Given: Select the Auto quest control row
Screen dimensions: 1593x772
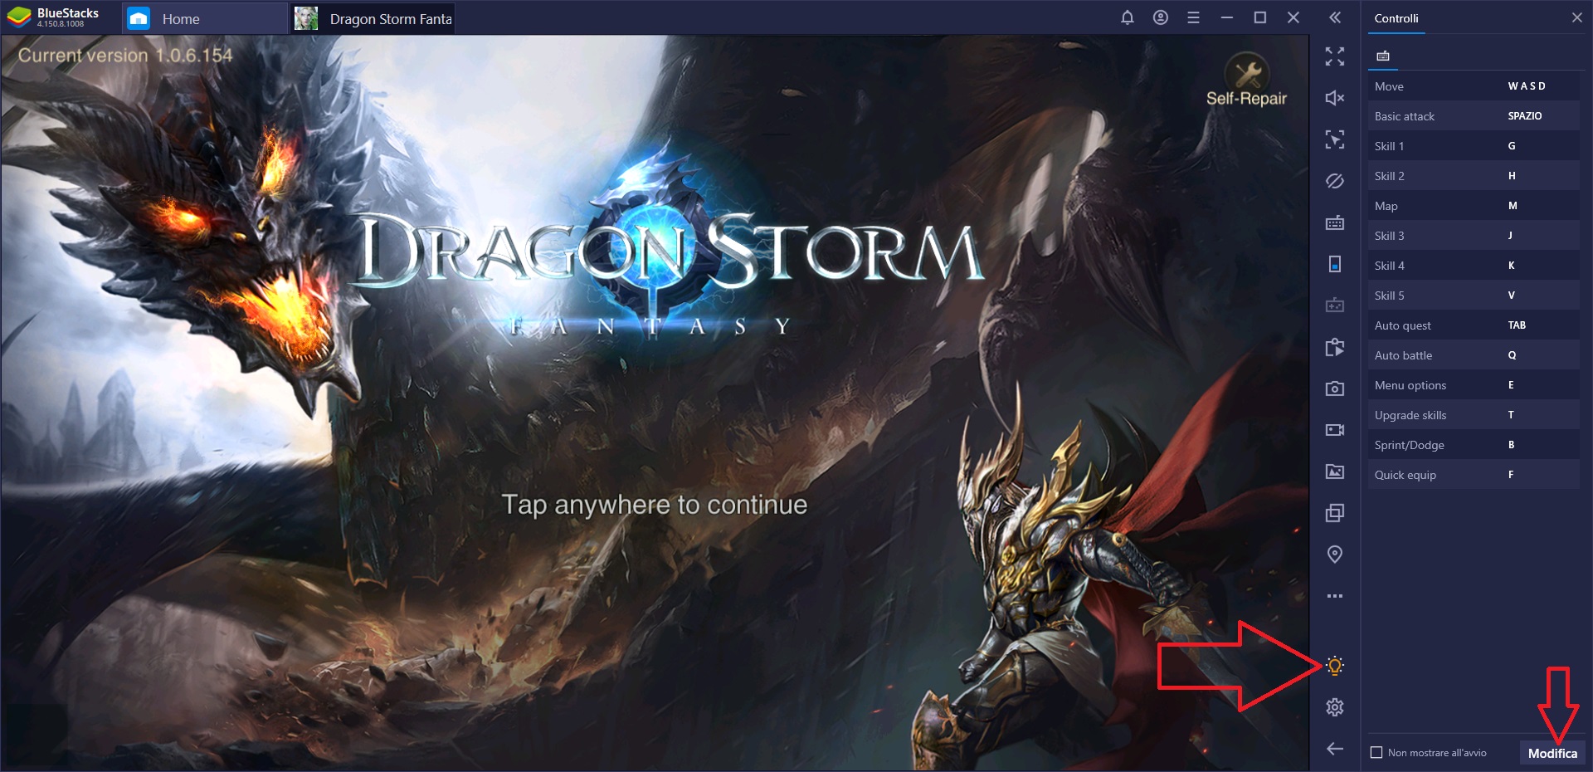Looking at the screenshot, I should tap(1474, 325).
